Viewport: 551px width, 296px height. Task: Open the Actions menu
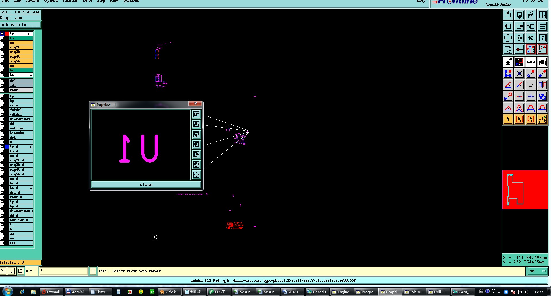pos(33,1)
